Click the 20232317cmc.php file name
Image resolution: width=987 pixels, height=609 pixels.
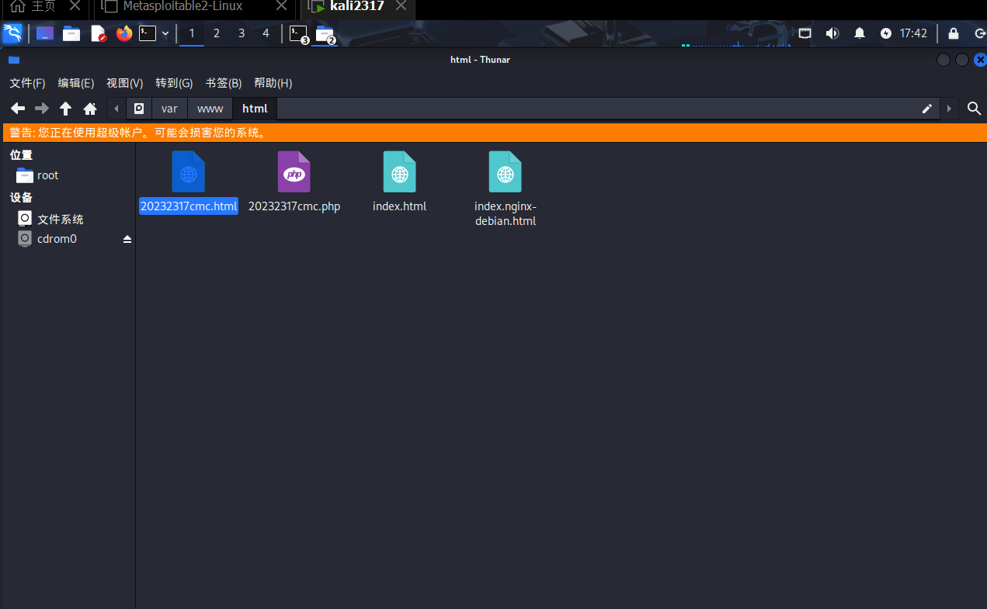(294, 206)
